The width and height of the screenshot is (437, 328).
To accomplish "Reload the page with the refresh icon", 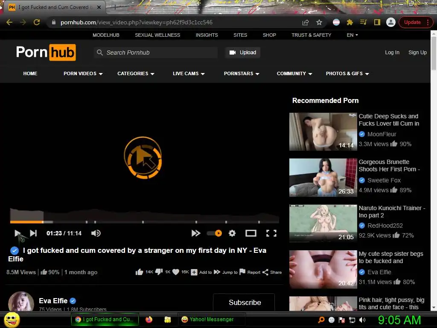I will [37, 22].
